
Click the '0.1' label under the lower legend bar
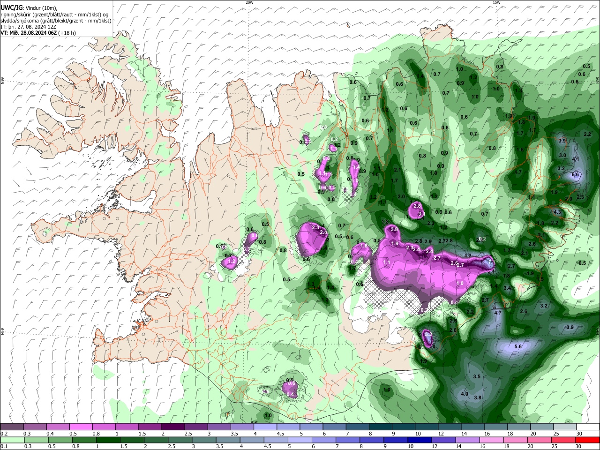(x=3, y=446)
